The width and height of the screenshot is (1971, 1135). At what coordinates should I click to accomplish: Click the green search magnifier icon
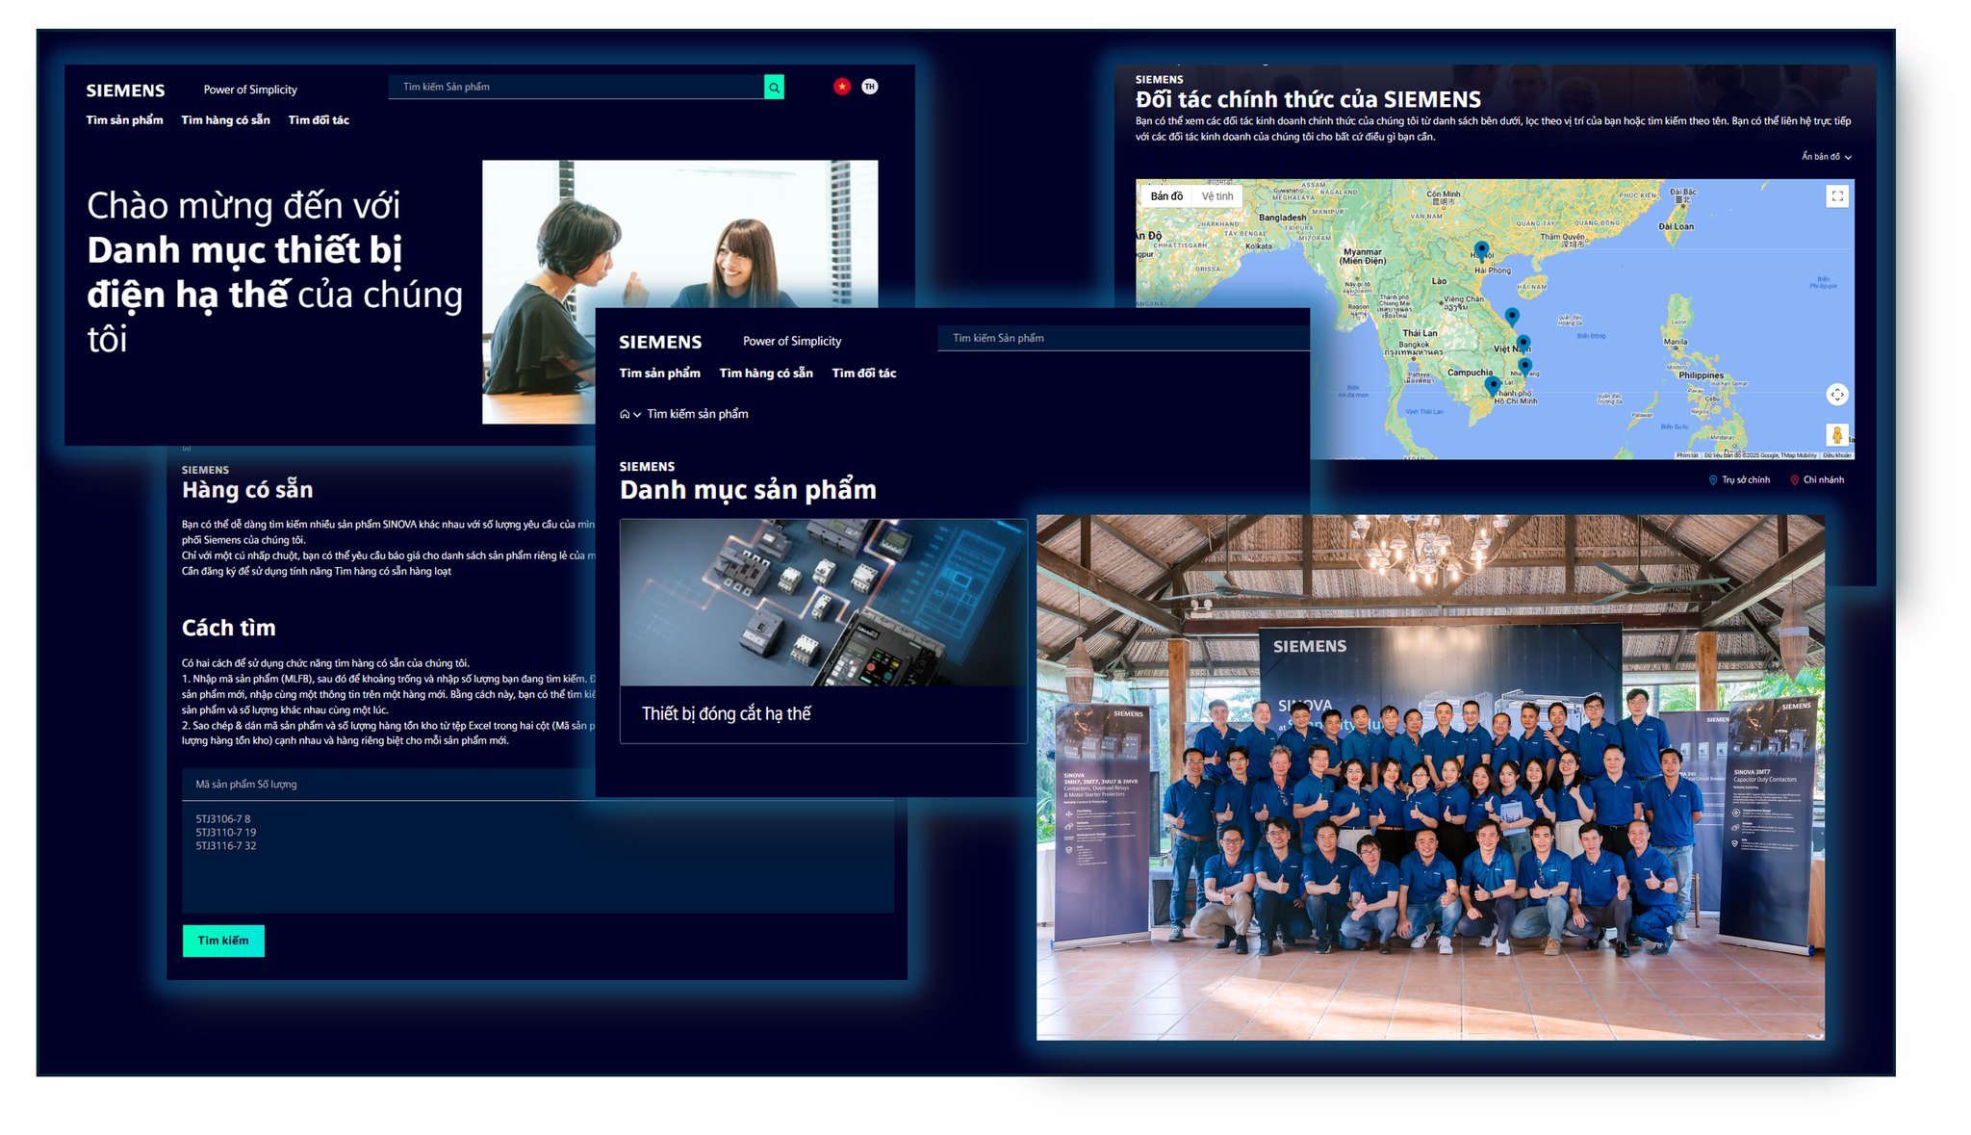click(775, 86)
